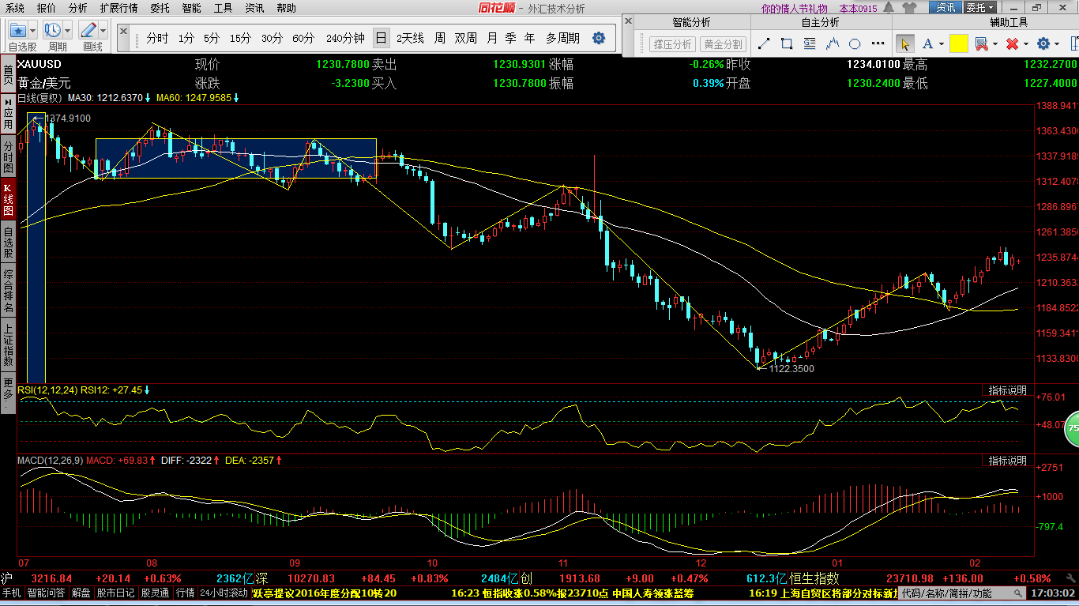Switch chart to 双周 biweekly period
The height and width of the screenshot is (606, 1079).
(x=466, y=38)
